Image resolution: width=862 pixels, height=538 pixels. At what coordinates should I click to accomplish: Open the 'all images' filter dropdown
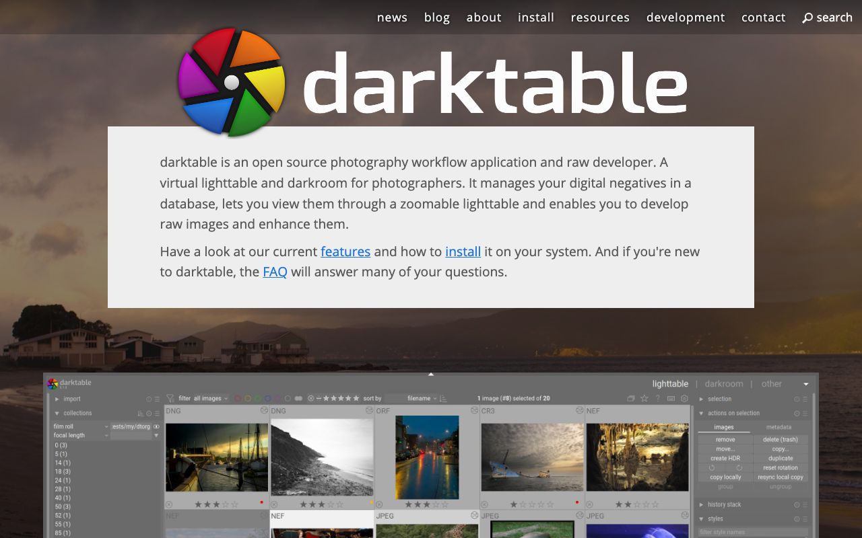tap(211, 399)
